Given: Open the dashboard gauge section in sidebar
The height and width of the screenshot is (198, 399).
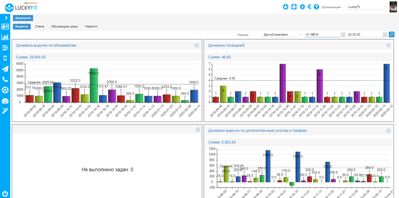Looking at the screenshot, I should pos(5,101).
